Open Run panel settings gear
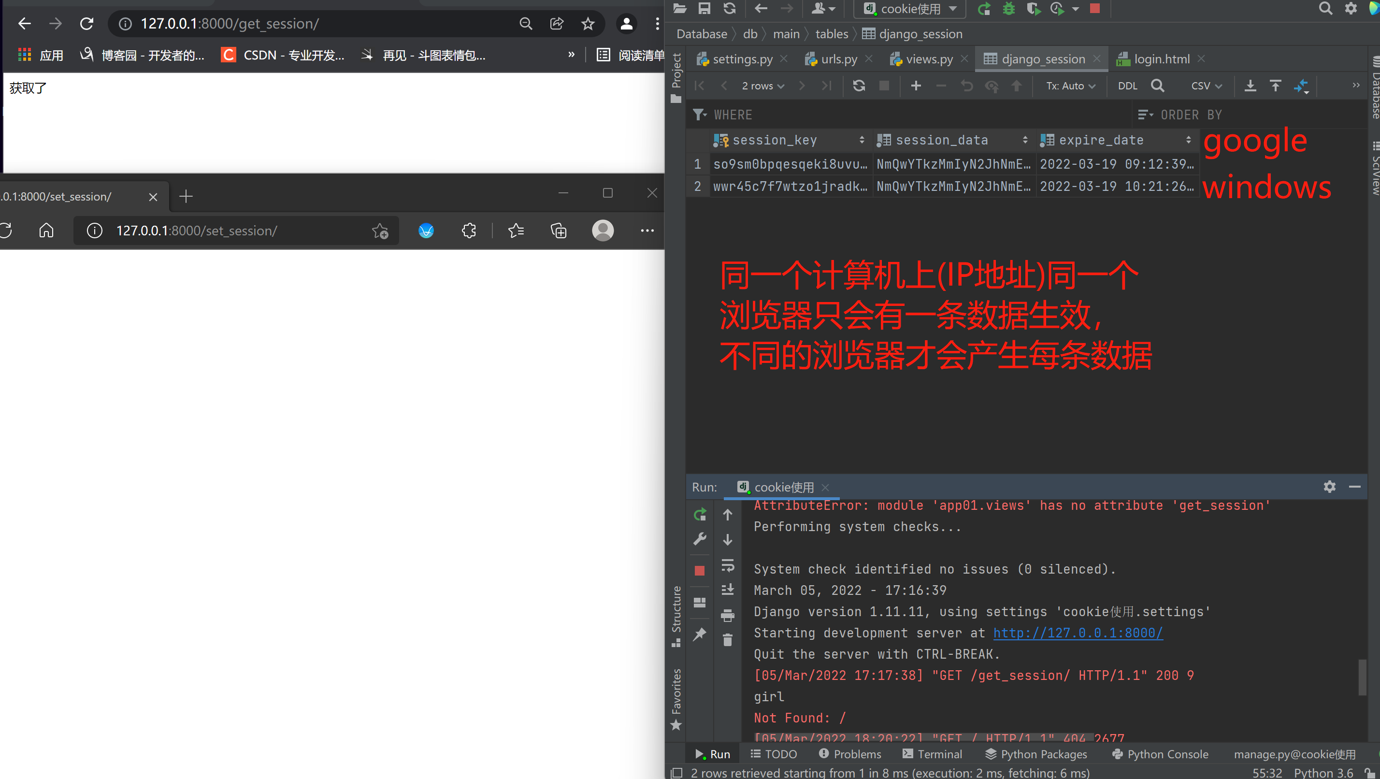The height and width of the screenshot is (779, 1380). (1329, 487)
